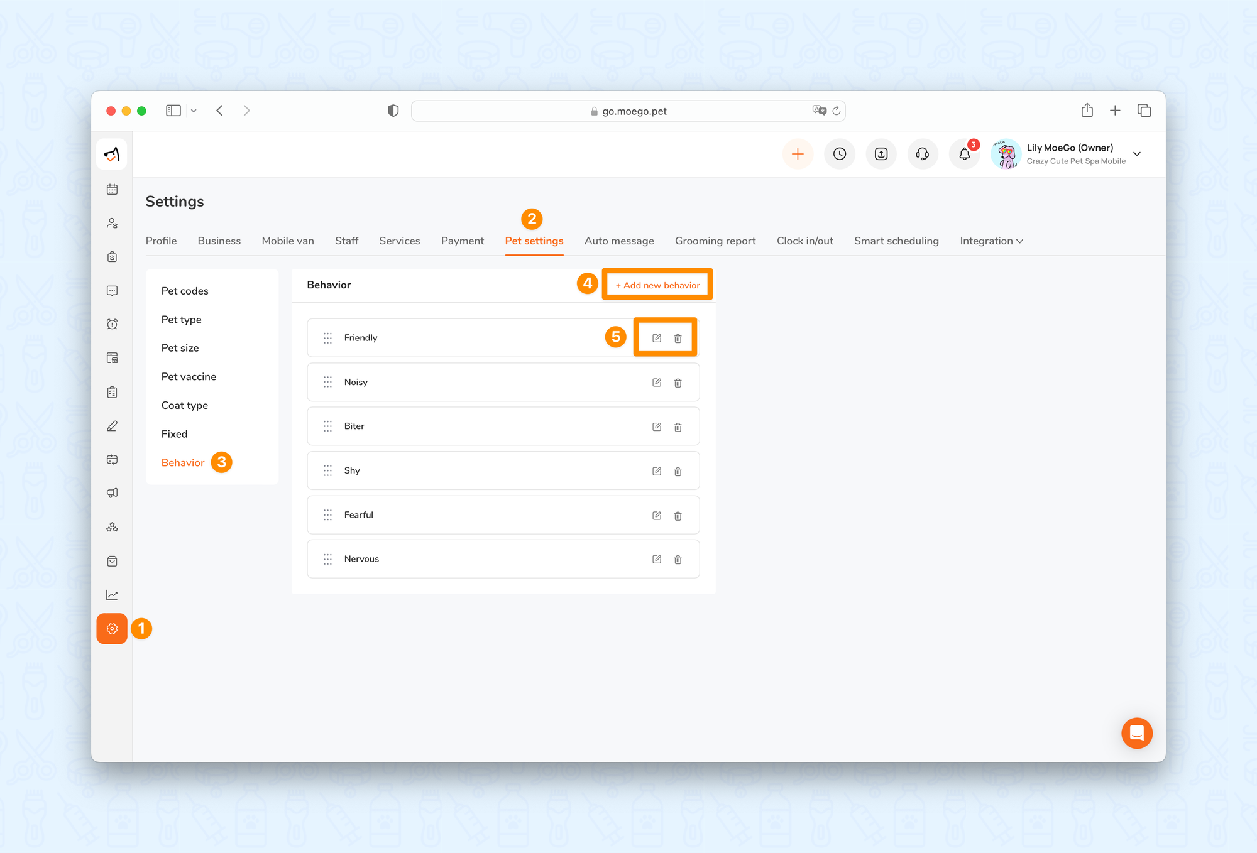Click the trash icon for Nervous behavior
Image resolution: width=1257 pixels, height=853 pixels.
coord(678,560)
